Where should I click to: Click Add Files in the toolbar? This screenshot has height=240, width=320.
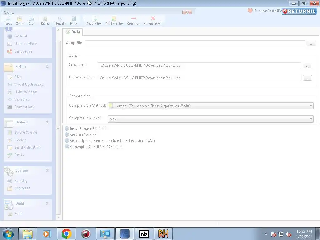click(x=94, y=21)
